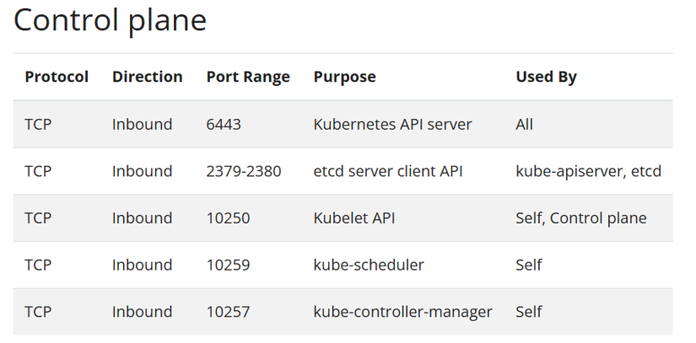The width and height of the screenshot is (696, 343).
Task: Click the Protocol column header
Action: 57,77
